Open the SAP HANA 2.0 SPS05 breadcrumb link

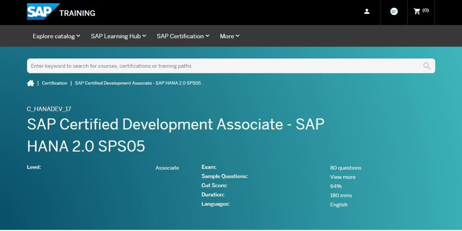(138, 83)
